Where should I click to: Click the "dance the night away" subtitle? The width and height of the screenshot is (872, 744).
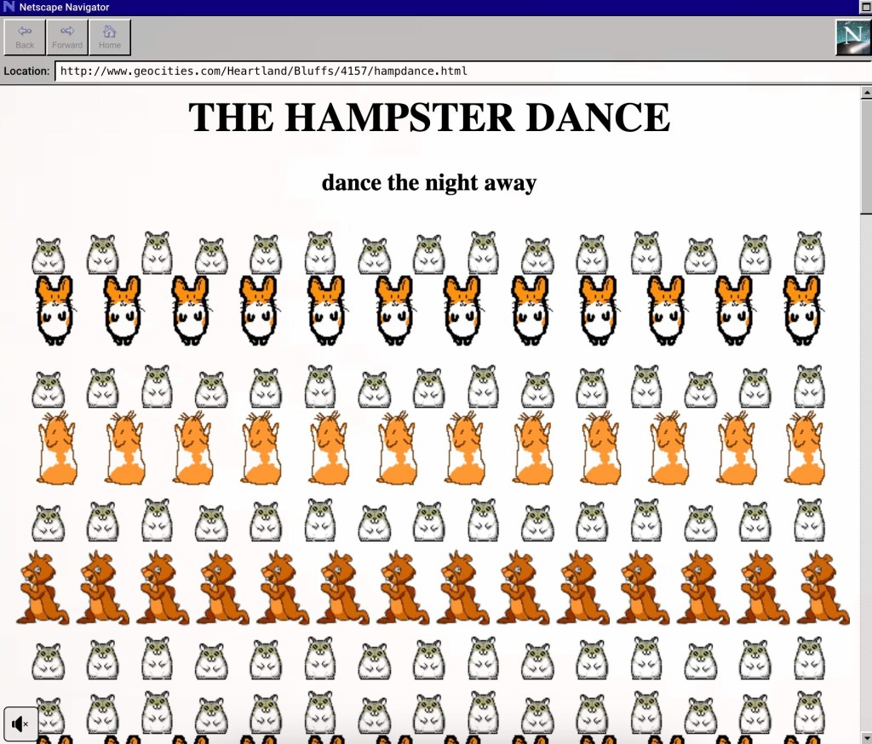pyautogui.click(x=429, y=182)
